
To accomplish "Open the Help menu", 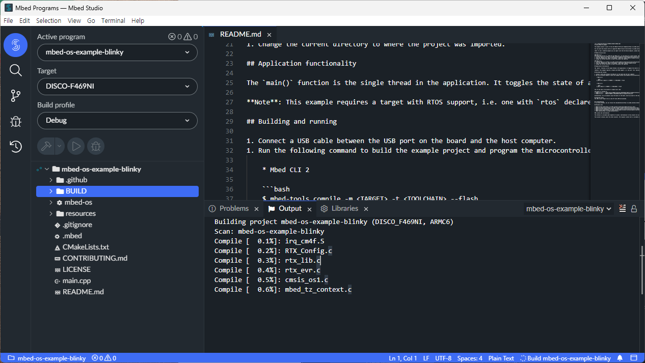I will click(138, 20).
